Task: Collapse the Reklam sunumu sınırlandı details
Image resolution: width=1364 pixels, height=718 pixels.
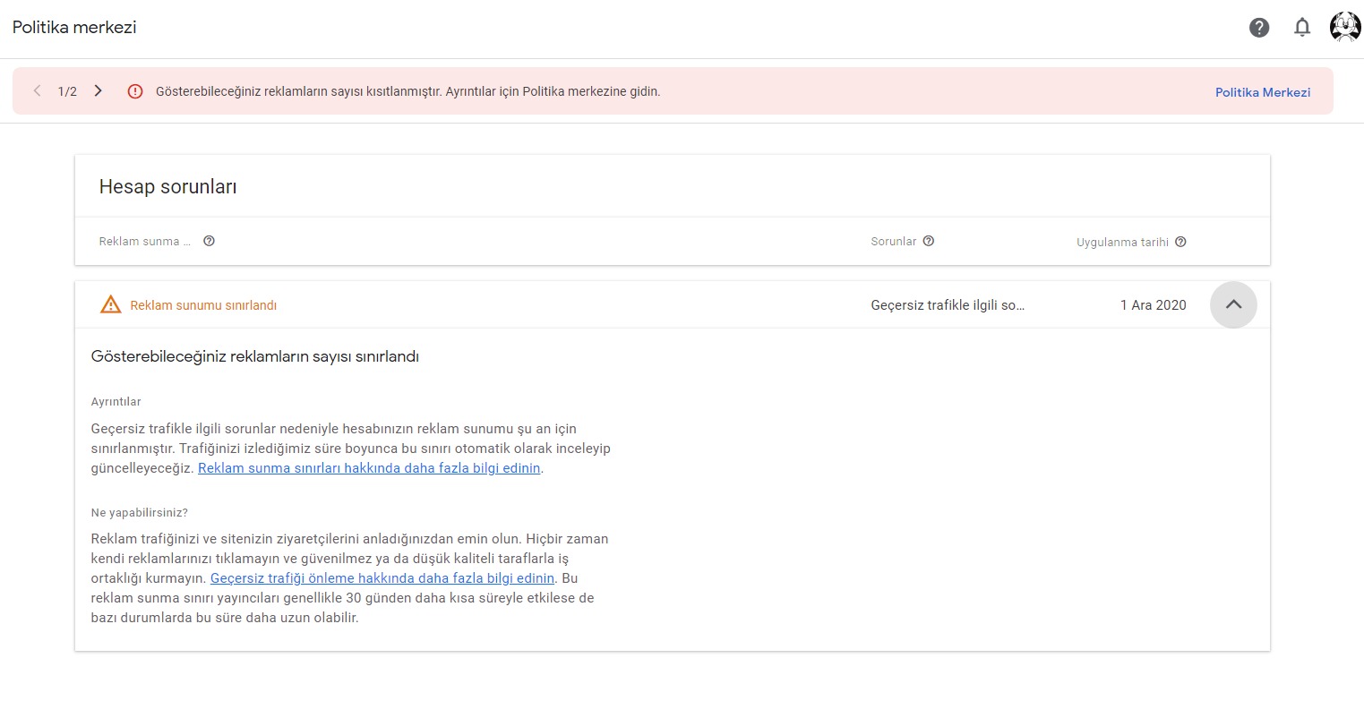Action: tap(1233, 304)
